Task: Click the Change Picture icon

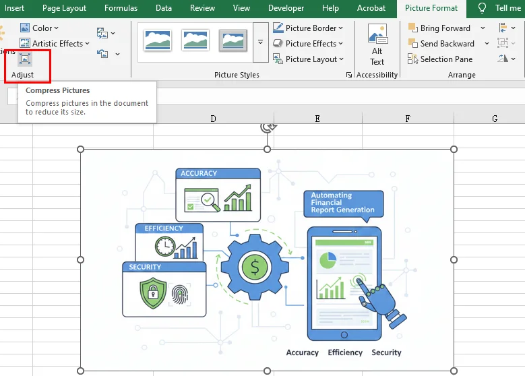Action: pos(102,33)
